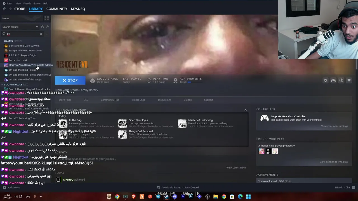358x201 pixels.
Task: Open the Discussions tab
Action: pyautogui.click(x=164, y=100)
